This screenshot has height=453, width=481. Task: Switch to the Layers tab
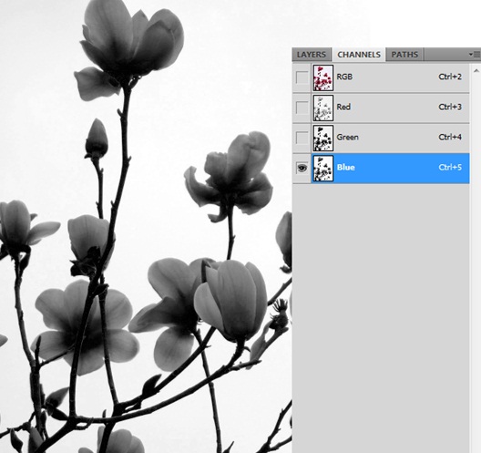coord(312,55)
